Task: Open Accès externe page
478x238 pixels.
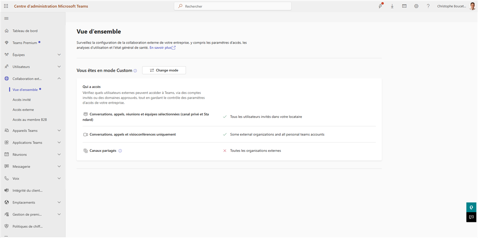Action: pyautogui.click(x=23, y=110)
